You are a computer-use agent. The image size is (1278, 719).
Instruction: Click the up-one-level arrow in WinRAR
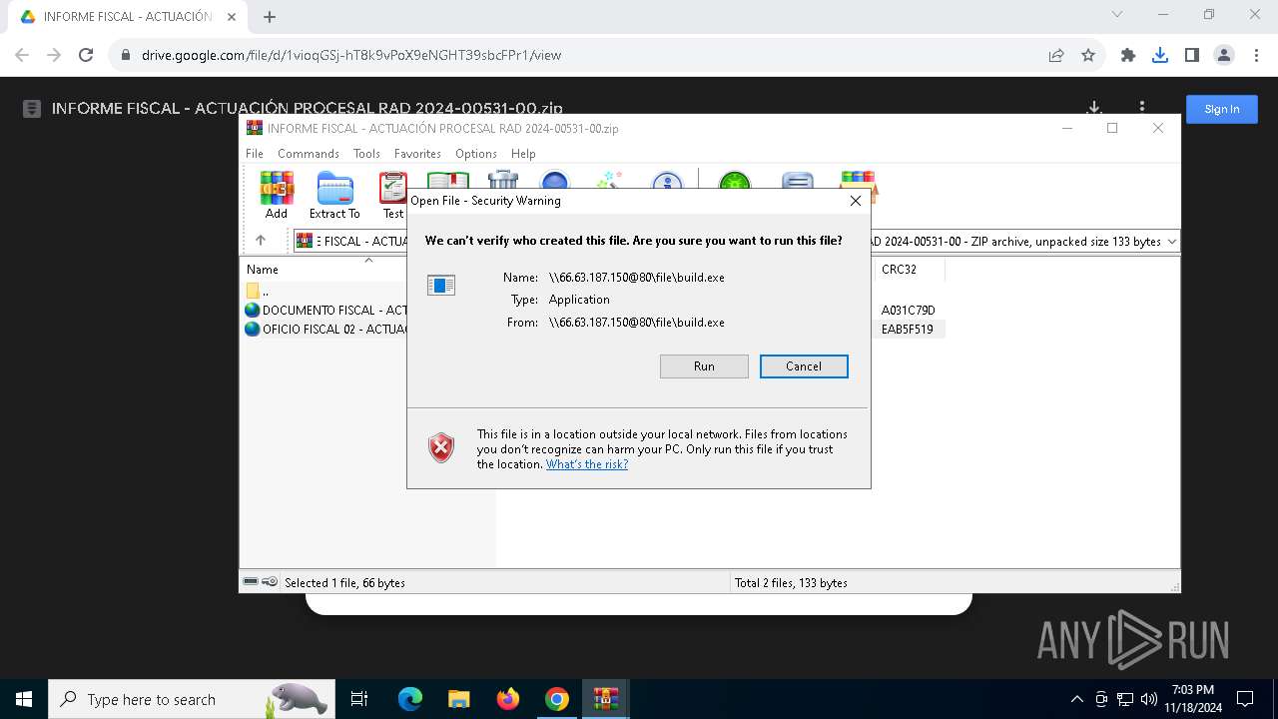click(261, 241)
